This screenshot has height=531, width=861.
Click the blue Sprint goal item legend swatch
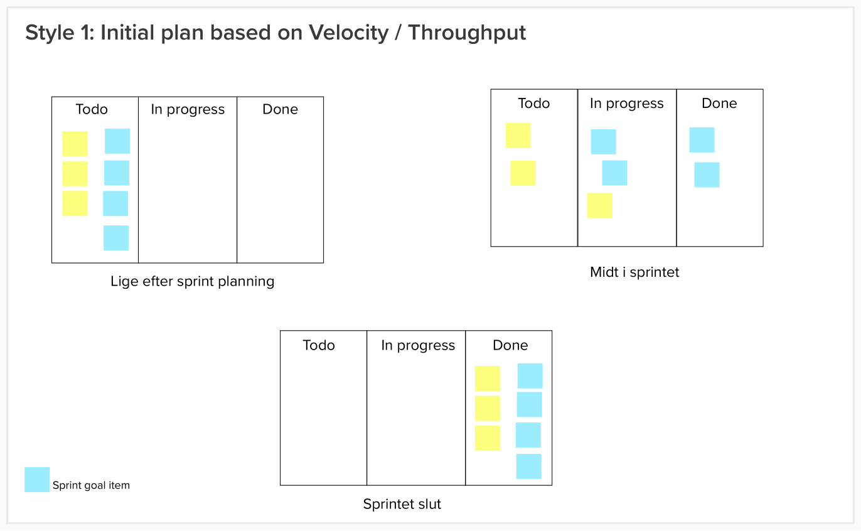pos(37,480)
